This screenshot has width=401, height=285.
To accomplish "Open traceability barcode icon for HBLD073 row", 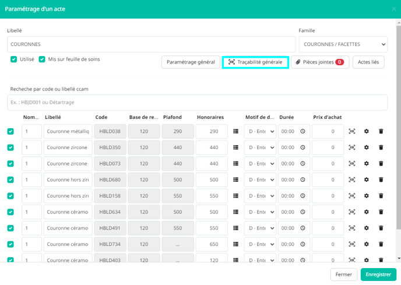I will [352, 163].
